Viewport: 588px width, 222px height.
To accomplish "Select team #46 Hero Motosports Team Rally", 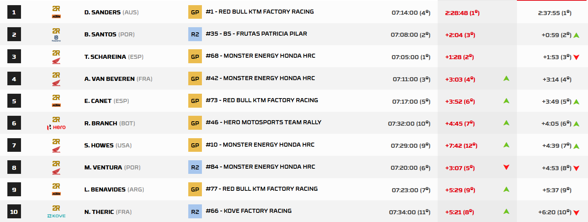I will pos(263,122).
